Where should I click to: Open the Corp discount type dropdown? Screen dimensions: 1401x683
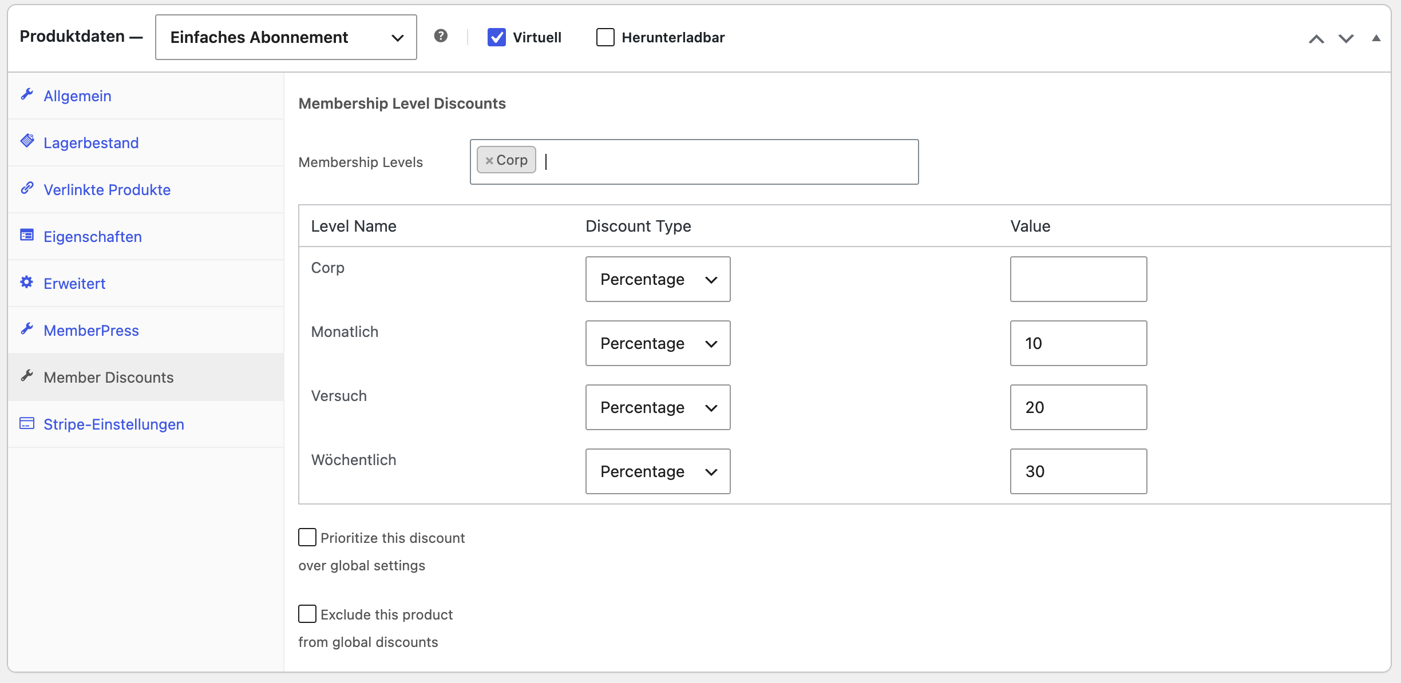pos(658,279)
